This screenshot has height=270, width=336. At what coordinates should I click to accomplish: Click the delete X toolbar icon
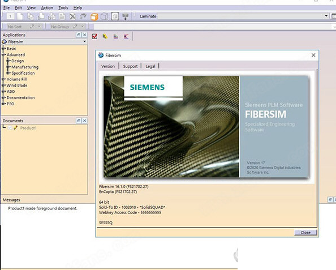coord(72,16)
